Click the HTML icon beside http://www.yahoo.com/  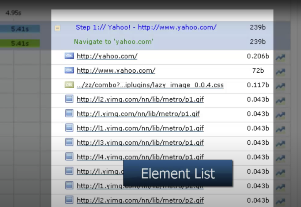point(69,71)
